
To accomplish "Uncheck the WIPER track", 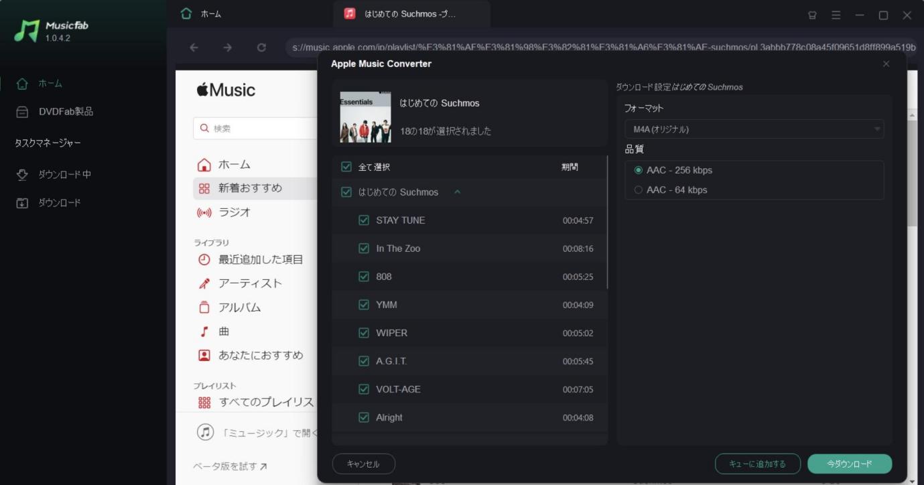I will click(364, 333).
